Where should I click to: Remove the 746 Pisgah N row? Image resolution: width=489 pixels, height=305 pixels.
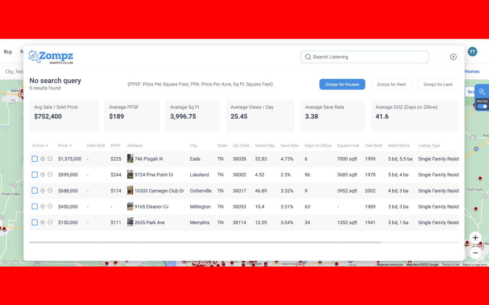[50, 159]
